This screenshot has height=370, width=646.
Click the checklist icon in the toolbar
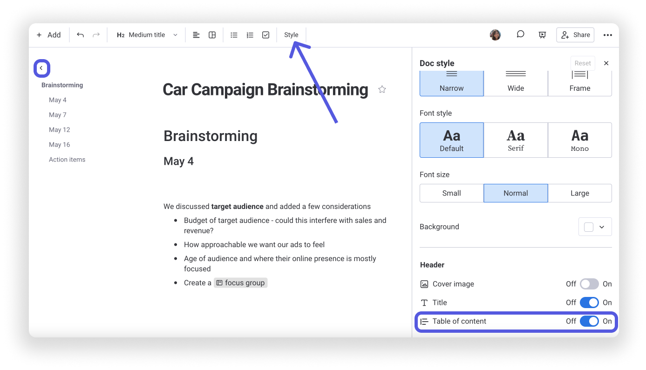(265, 34)
